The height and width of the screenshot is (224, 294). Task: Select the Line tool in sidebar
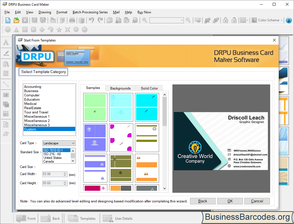6,84
